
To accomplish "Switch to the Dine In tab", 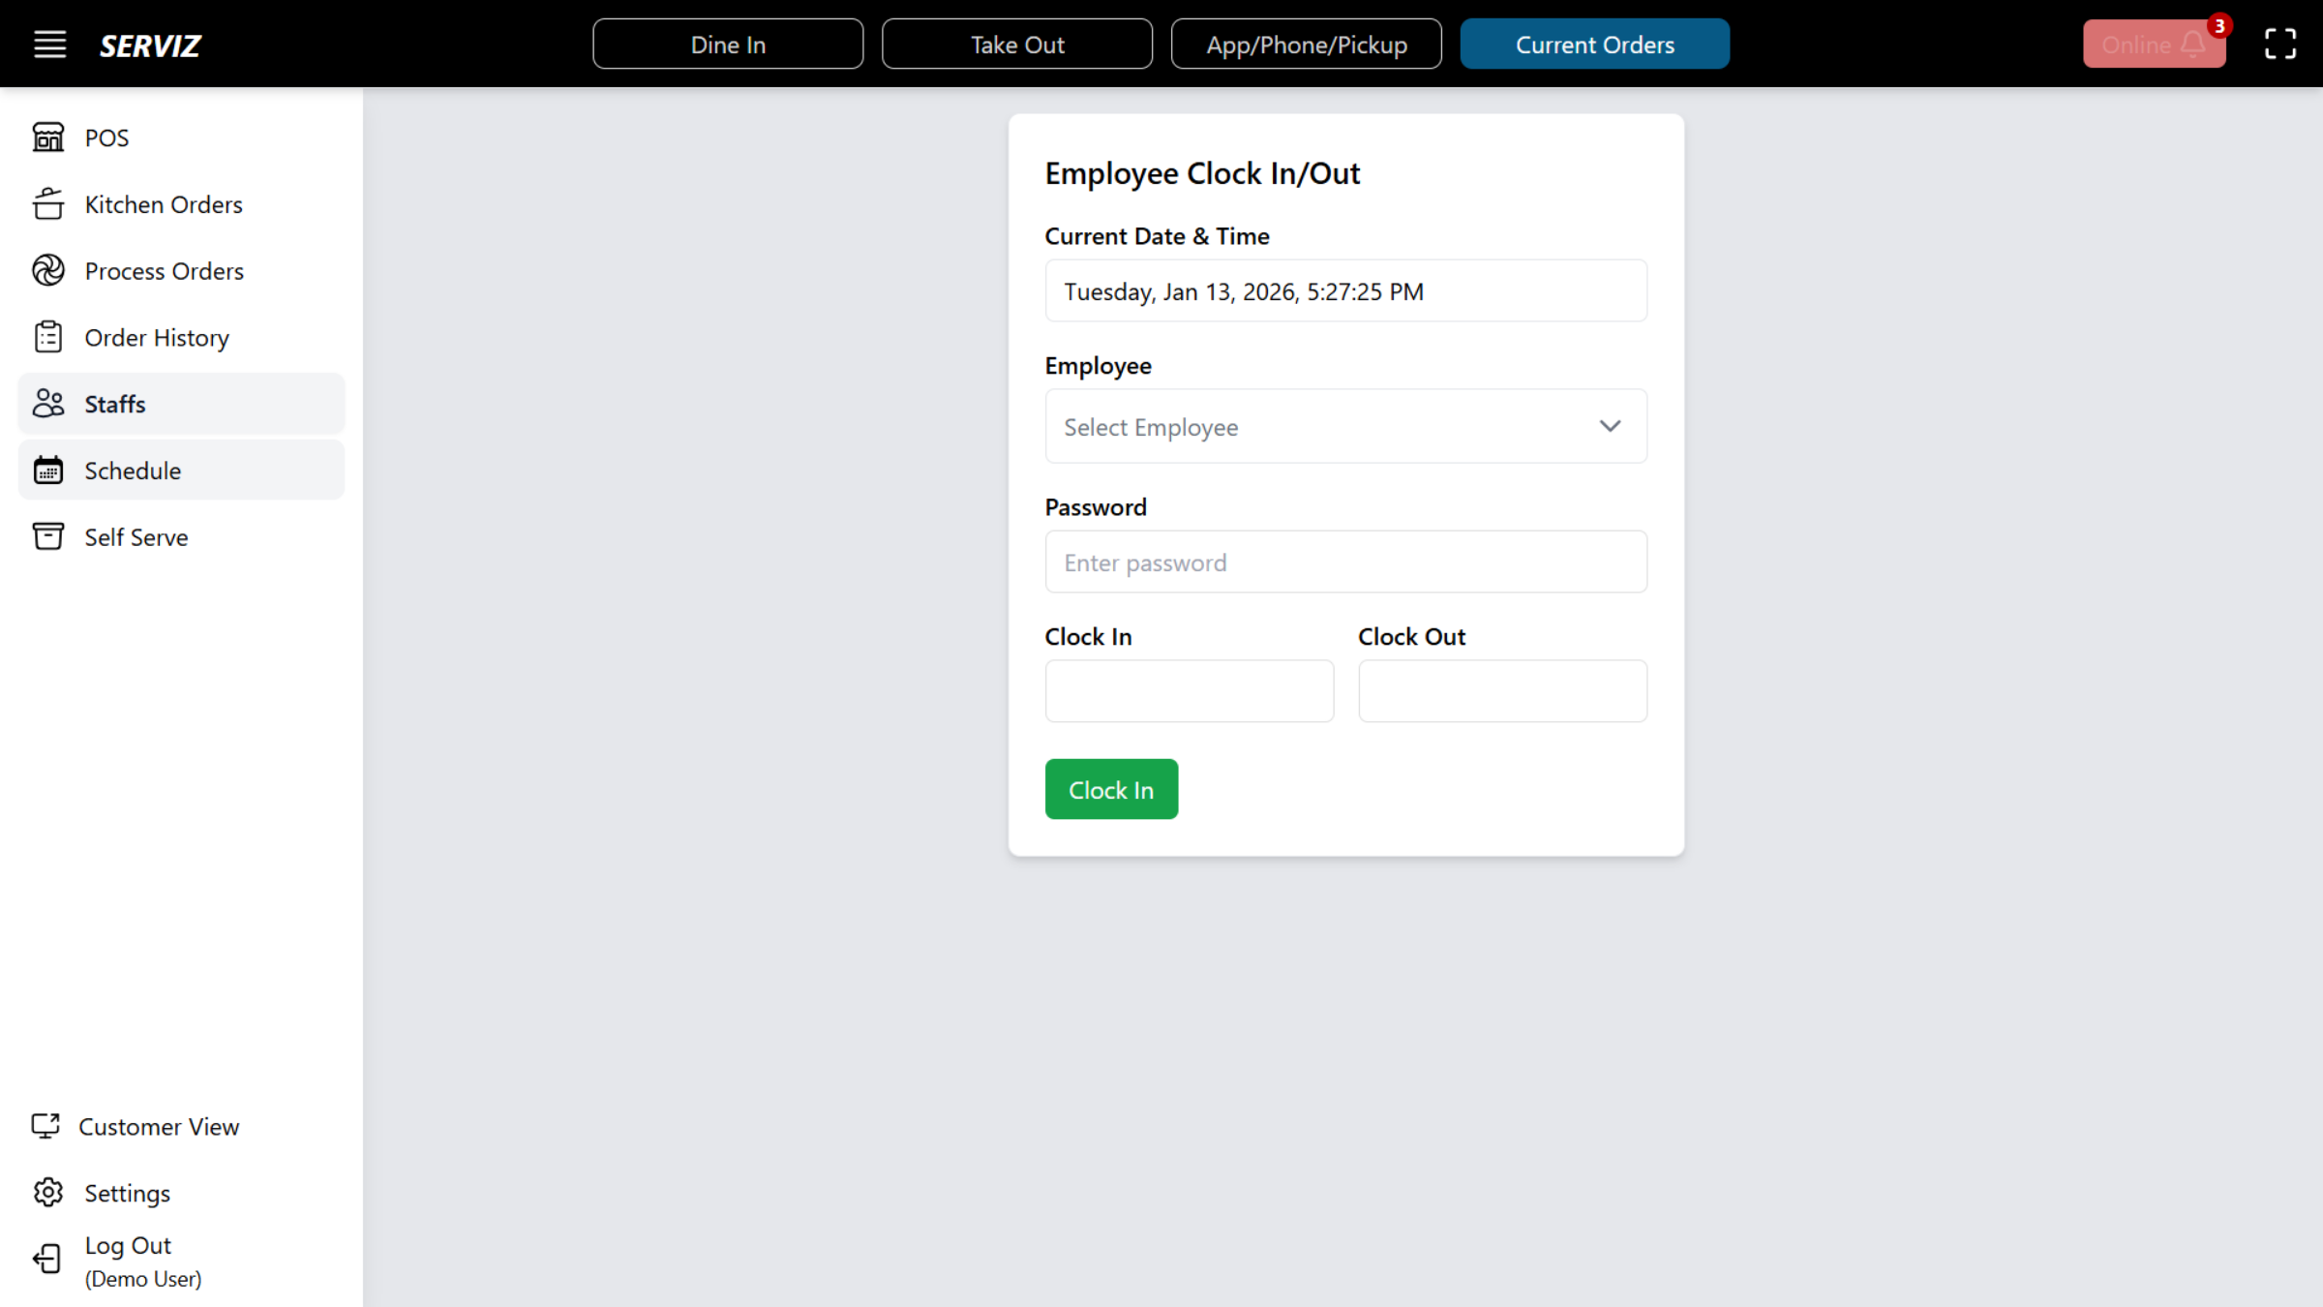I will coord(728,45).
